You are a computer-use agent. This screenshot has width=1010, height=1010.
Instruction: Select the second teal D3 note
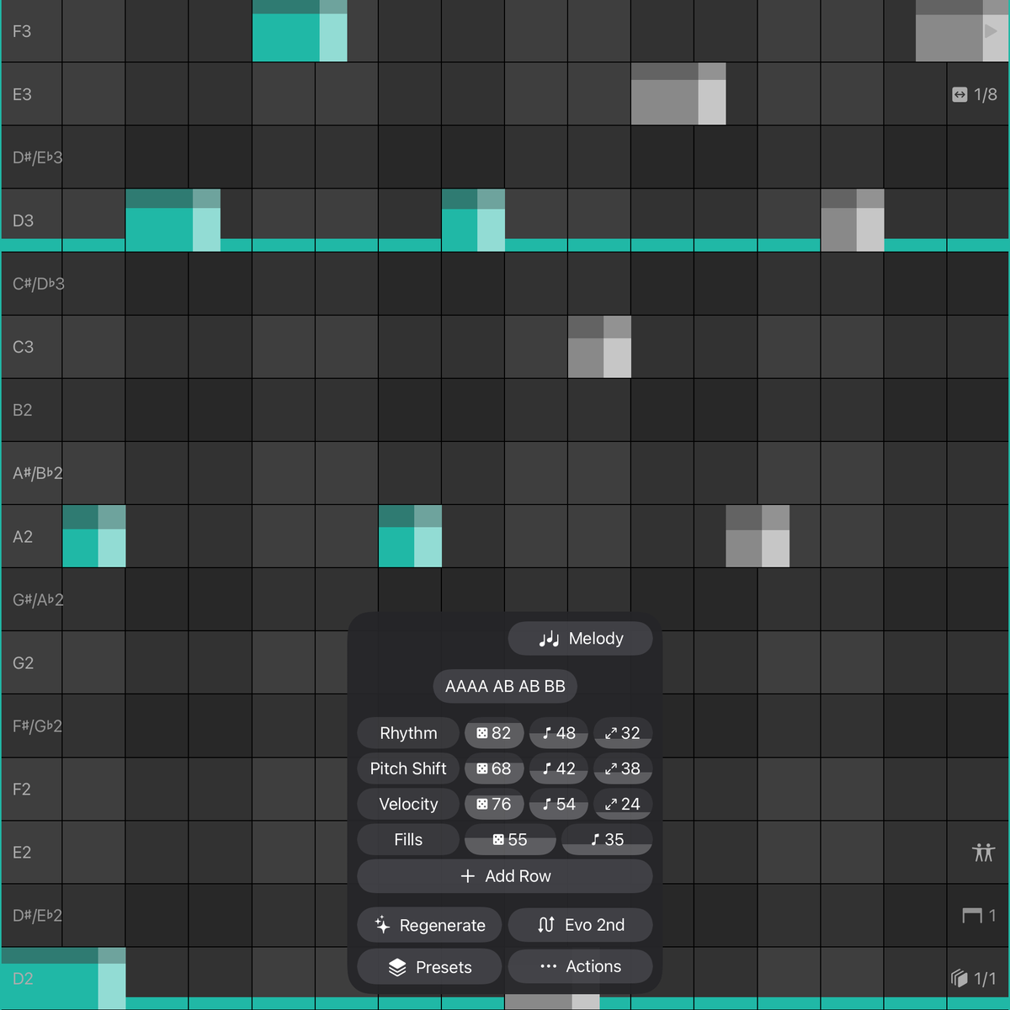coord(473,221)
